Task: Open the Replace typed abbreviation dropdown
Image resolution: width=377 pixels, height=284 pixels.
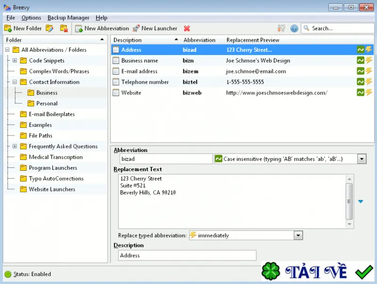Action: click(x=298, y=235)
